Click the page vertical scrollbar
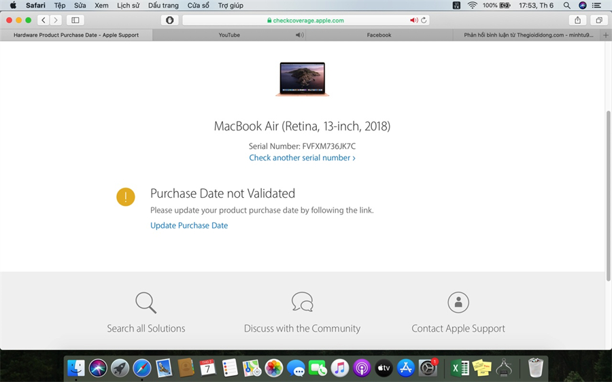The height and width of the screenshot is (382, 612). pos(608,195)
